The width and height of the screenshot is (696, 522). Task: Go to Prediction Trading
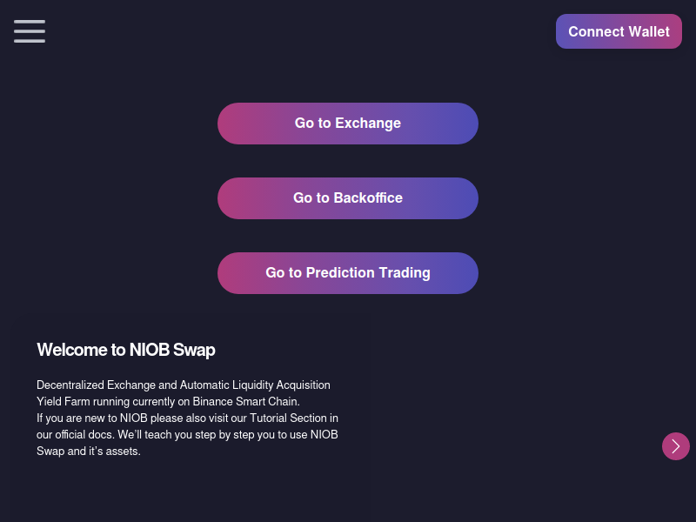[347, 273]
